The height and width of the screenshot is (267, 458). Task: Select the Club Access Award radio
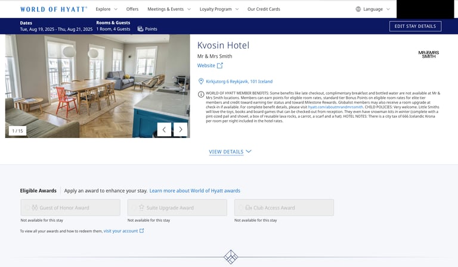tap(241, 208)
